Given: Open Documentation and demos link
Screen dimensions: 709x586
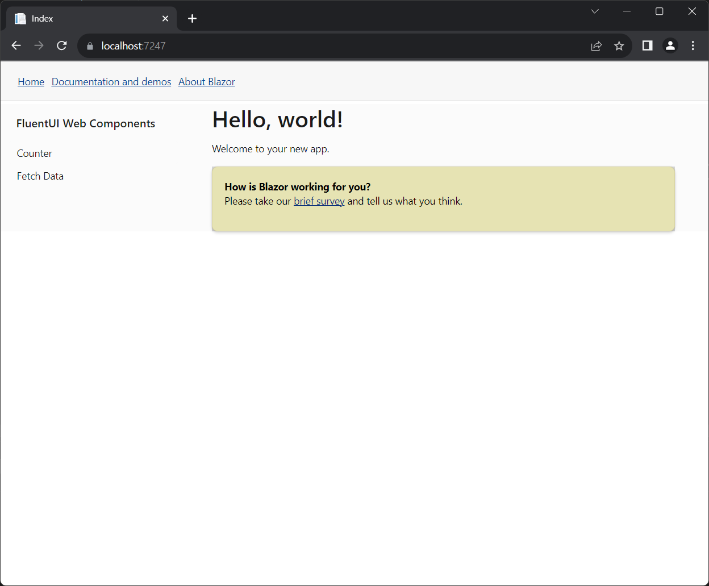Looking at the screenshot, I should 111,82.
